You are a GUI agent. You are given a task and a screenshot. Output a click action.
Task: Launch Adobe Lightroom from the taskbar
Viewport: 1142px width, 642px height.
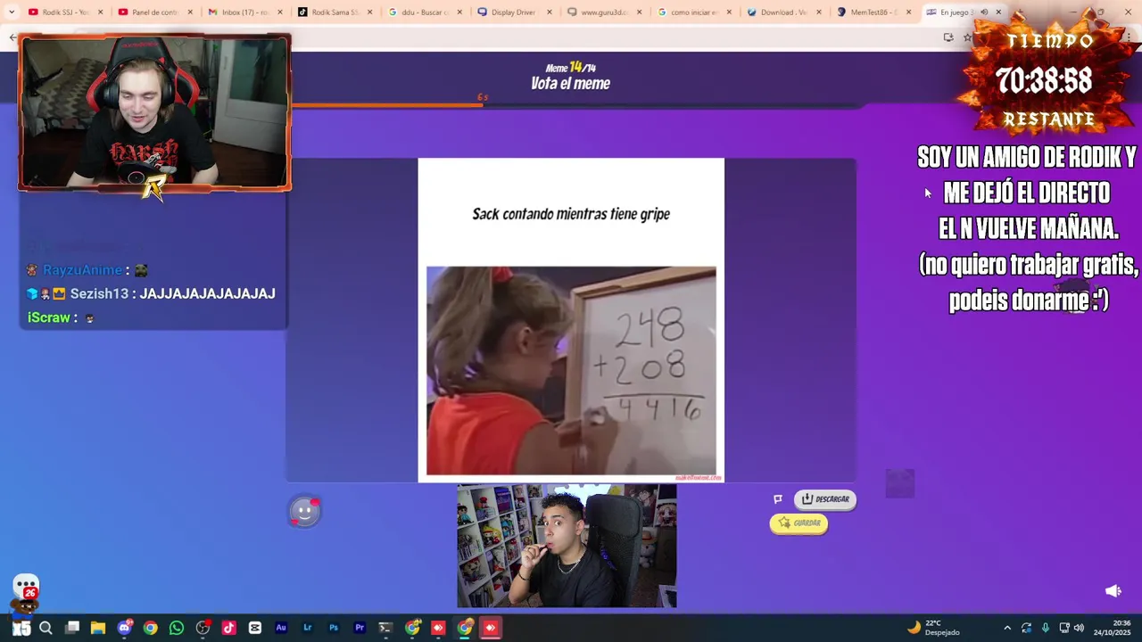click(307, 628)
